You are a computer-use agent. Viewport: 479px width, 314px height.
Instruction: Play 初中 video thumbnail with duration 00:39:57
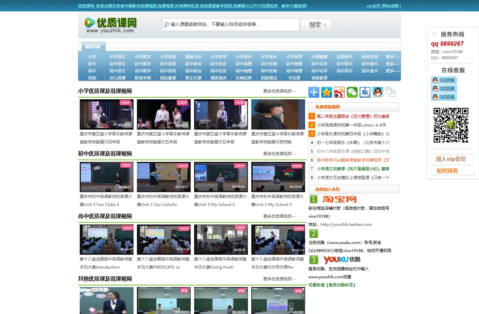164,177
